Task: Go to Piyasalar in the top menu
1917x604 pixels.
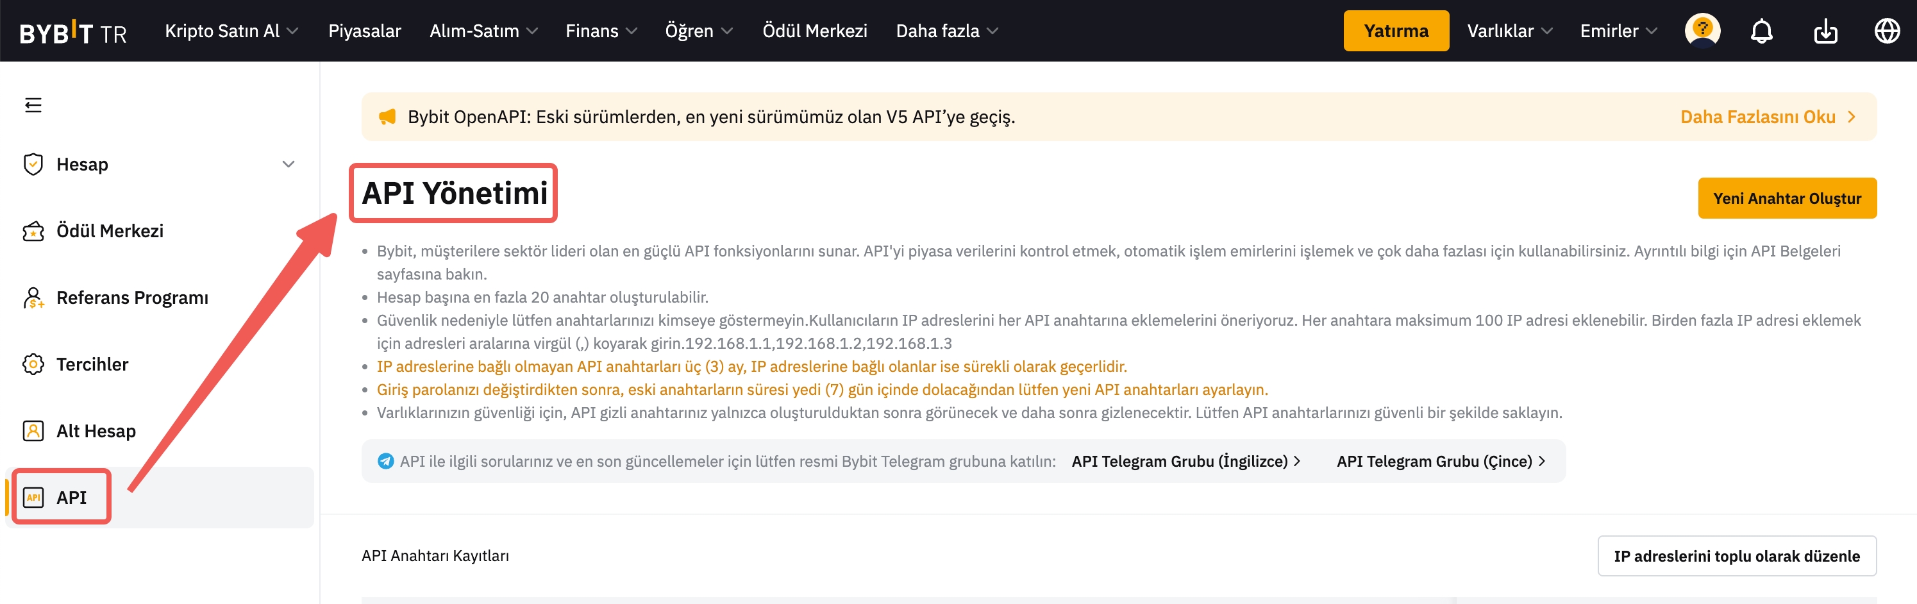Action: pos(365,31)
